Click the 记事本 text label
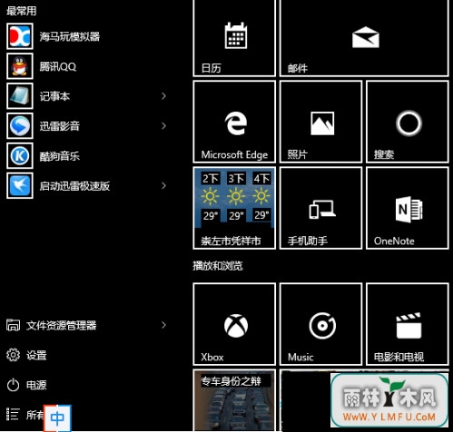The height and width of the screenshot is (432, 453). [x=54, y=96]
